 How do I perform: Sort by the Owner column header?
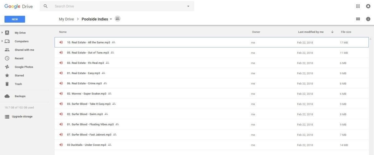256,32
